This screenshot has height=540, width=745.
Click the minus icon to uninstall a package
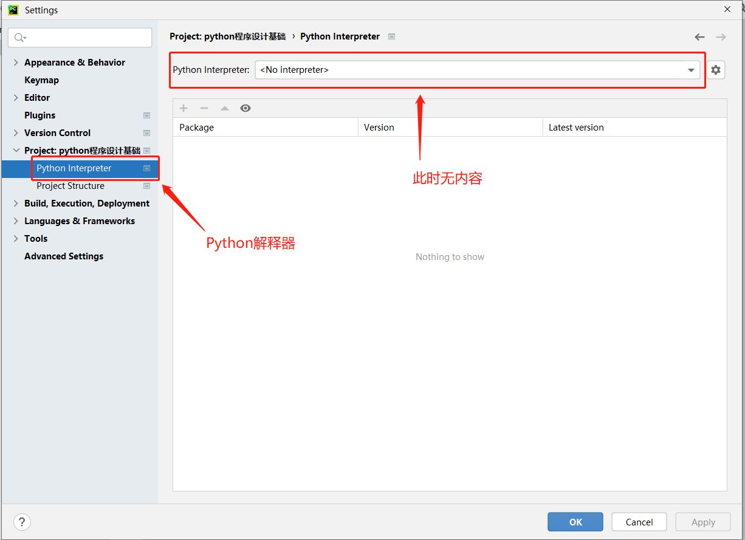(204, 108)
